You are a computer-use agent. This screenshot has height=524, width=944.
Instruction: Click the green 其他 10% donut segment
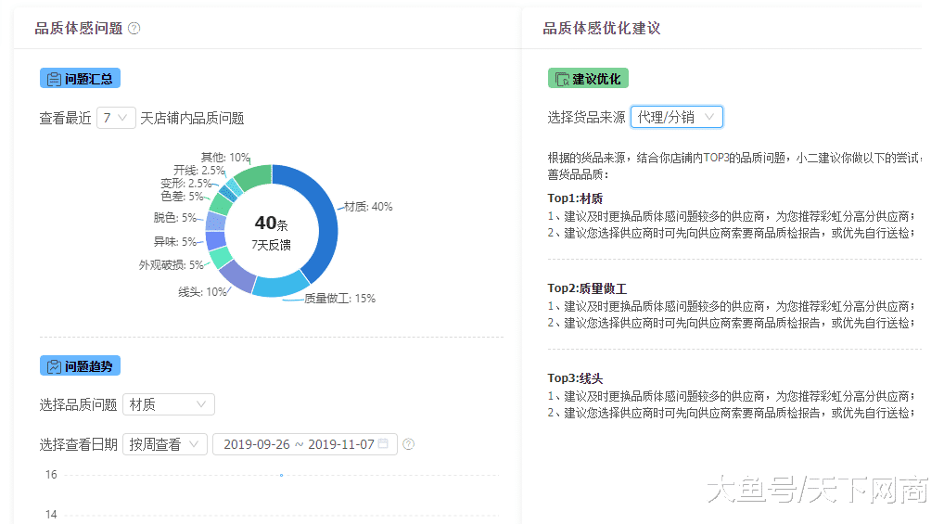[x=251, y=175]
